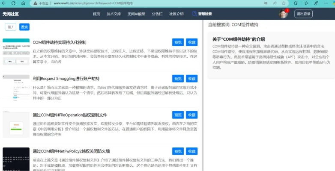Click the browser back arrow
This screenshot has width=335, height=171.
click(x=5, y=3)
